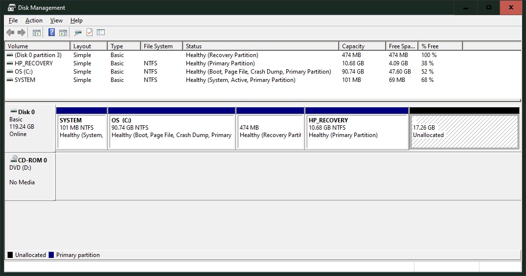526x276 pixels.
Task: Select the 17.26 GB Unallocated space block
Action: pos(464,131)
